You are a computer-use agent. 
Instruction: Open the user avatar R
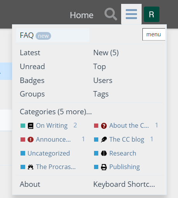(x=152, y=14)
